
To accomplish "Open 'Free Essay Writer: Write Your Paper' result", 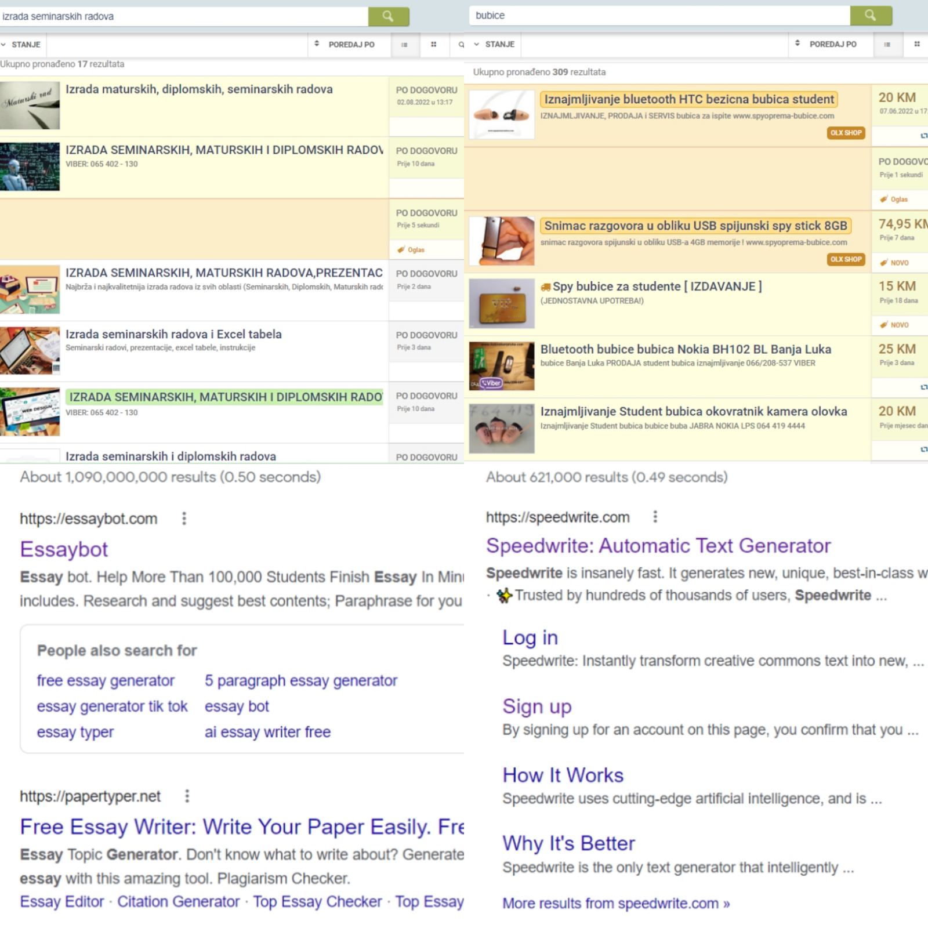I will [x=242, y=826].
